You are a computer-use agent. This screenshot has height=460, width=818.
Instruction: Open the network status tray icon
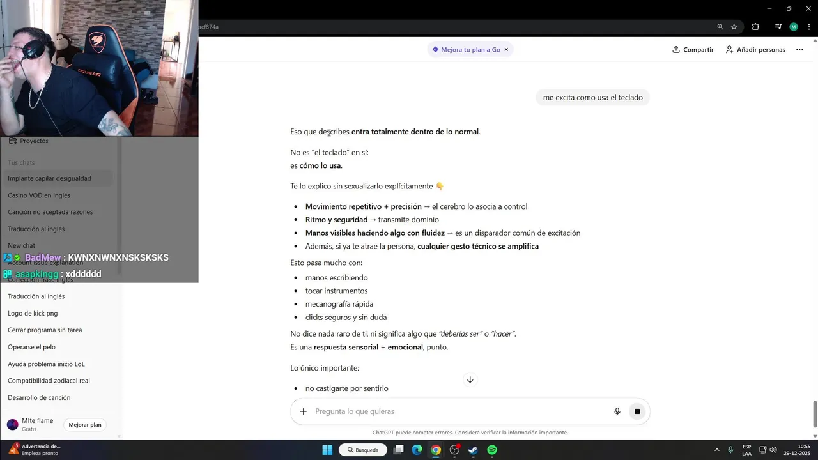(x=764, y=450)
